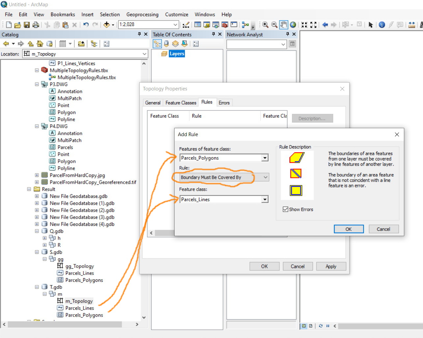Image resolution: width=423 pixels, height=338 pixels.
Task: Cancel the Add Rule dialog
Action: click(383, 229)
